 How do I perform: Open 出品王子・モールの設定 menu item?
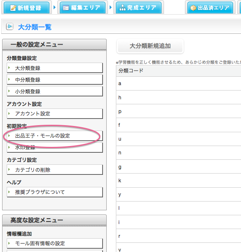tap(55, 136)
